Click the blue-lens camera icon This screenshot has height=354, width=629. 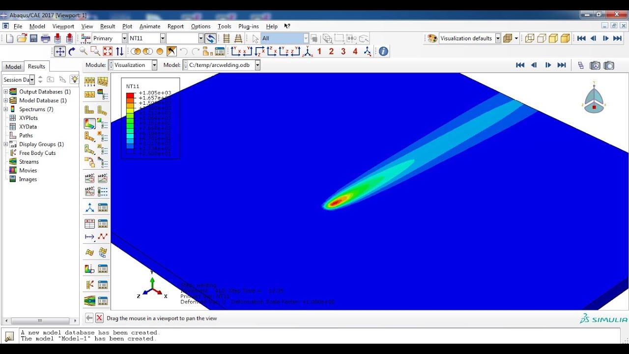609,65
